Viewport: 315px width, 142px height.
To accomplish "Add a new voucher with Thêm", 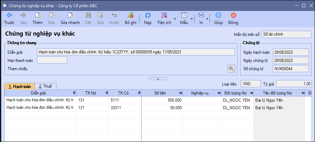I will pos(37,18).
